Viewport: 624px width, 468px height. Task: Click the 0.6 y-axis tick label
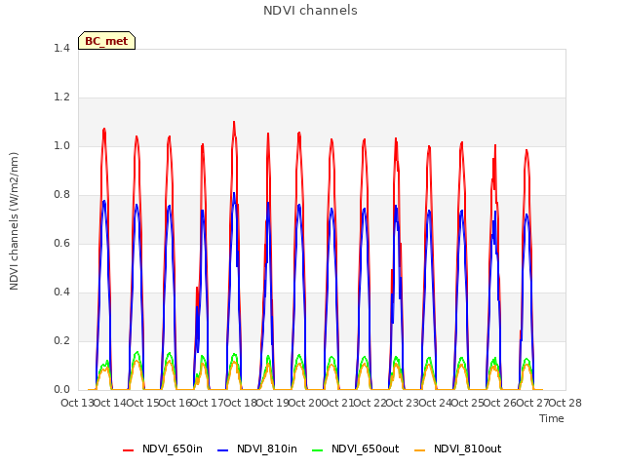pos(61,243)
